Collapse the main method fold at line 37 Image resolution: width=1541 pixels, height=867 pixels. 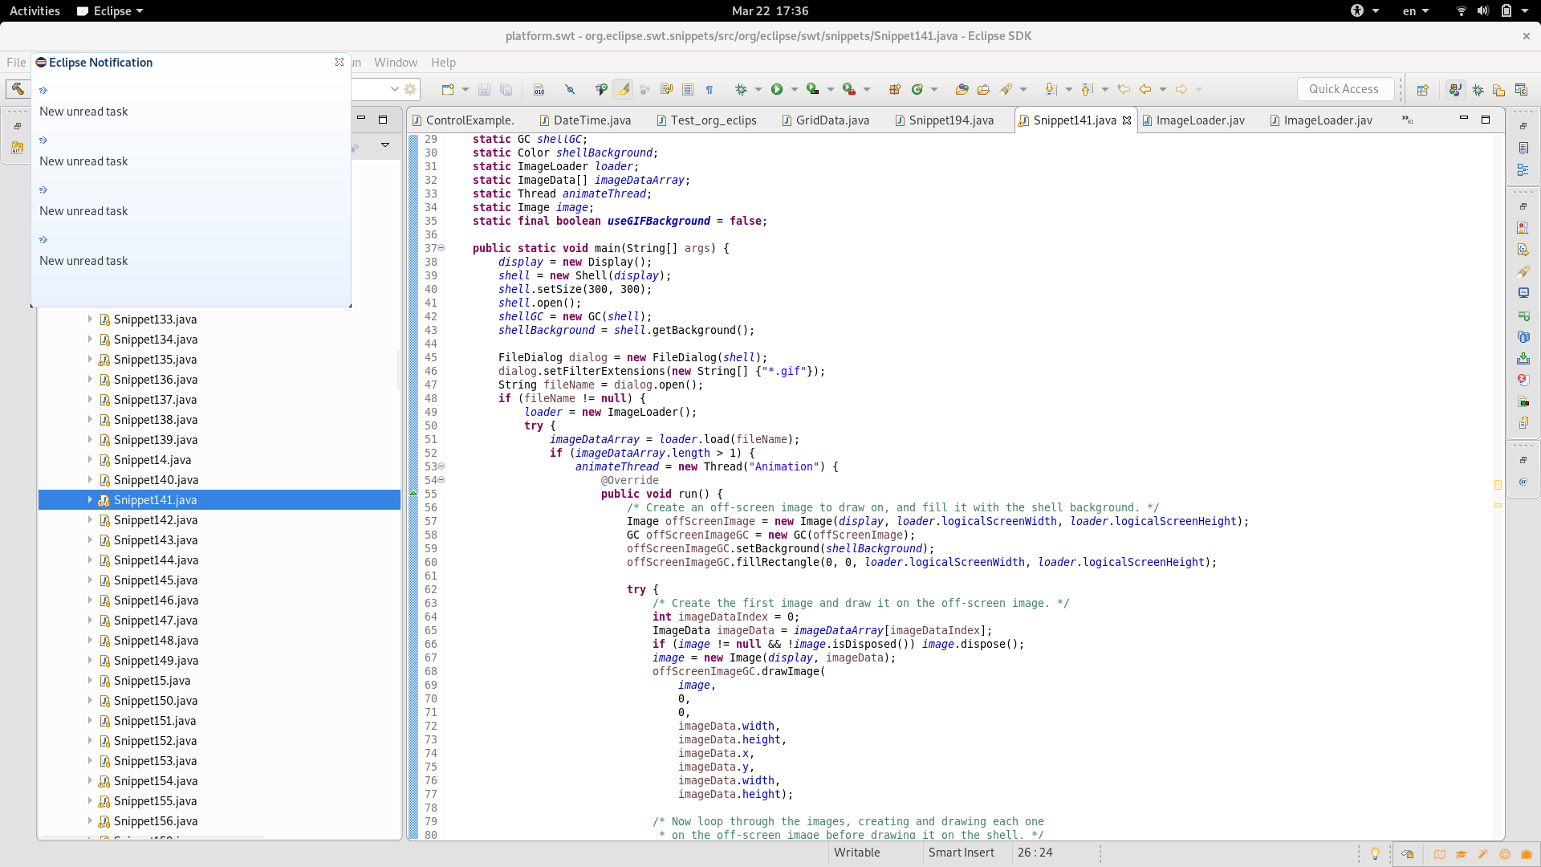point(441,248)
